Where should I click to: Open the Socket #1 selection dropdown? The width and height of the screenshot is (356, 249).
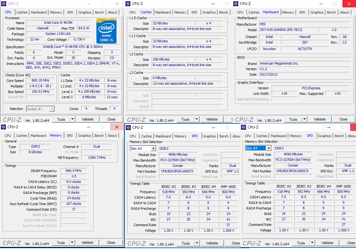52,109
